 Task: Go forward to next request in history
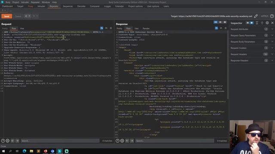[x=34, y=16]
